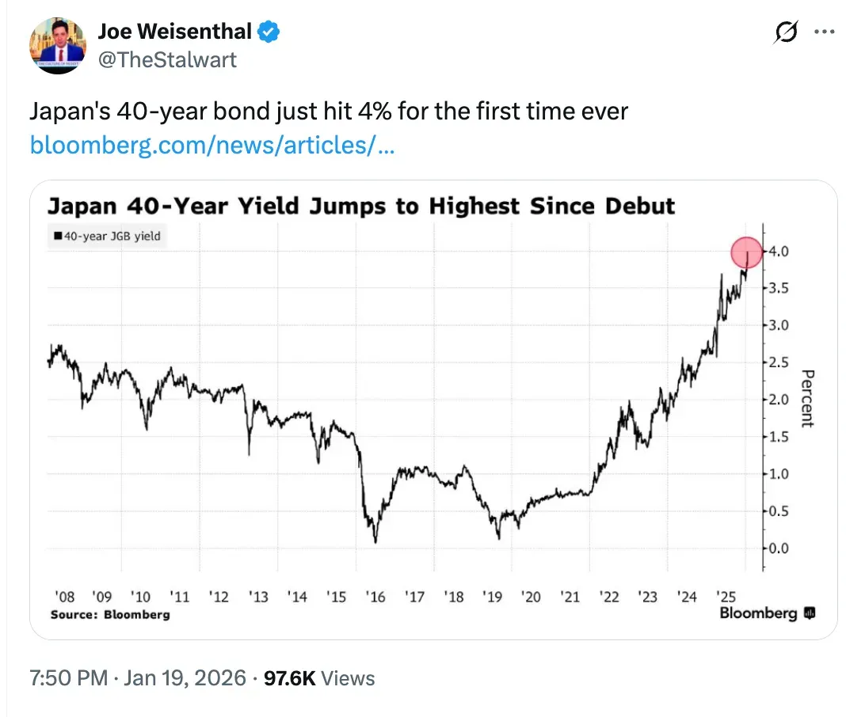This screenshot has width=846, height=717.
Task: Click the blue verified checkmark badge
Action: coord(269,32)
